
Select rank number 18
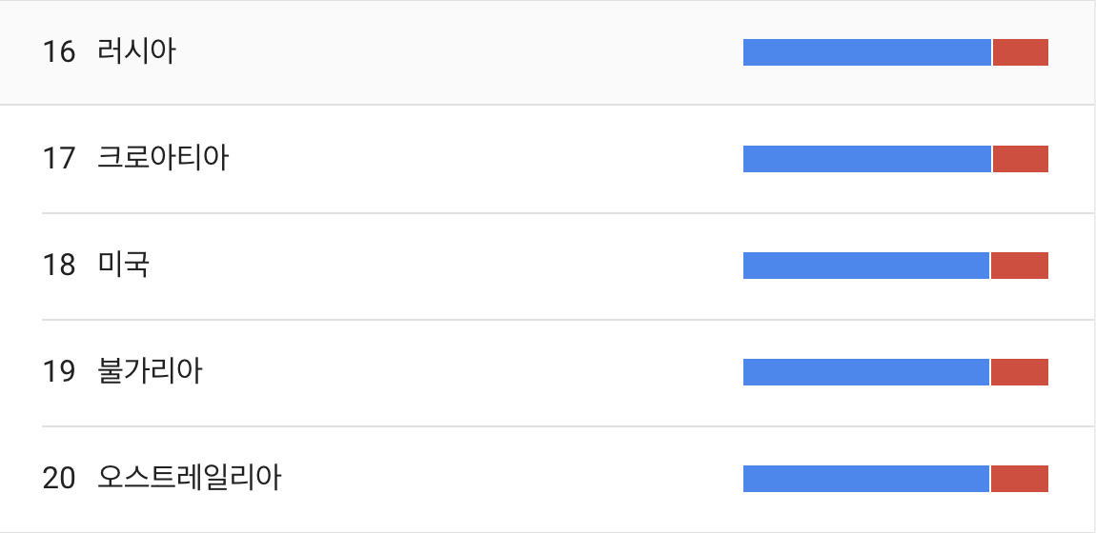click(59, 266)
